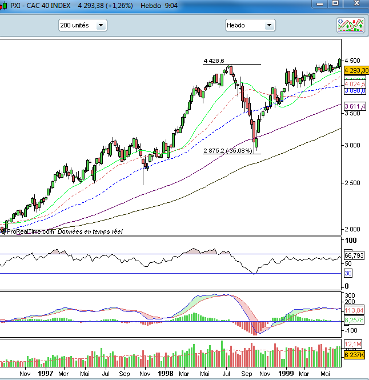The image size is (369, 380).
Task: Click the 3 000 price axis label
Action: pyautogui.click(x=352, y=145)
